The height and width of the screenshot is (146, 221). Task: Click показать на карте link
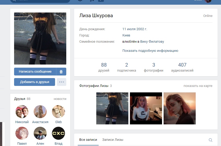pyautogui.click(x=198, y=86)
